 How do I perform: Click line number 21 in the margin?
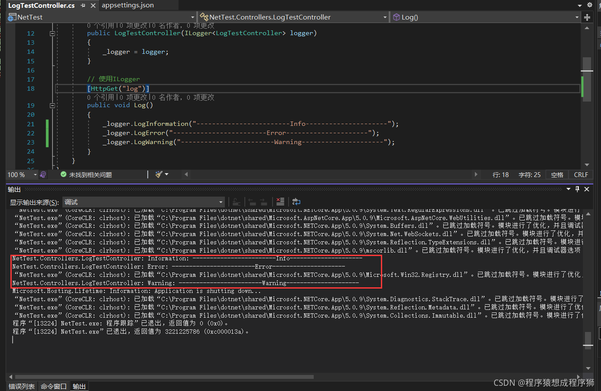pyautogui.click(x=31, y=124)
